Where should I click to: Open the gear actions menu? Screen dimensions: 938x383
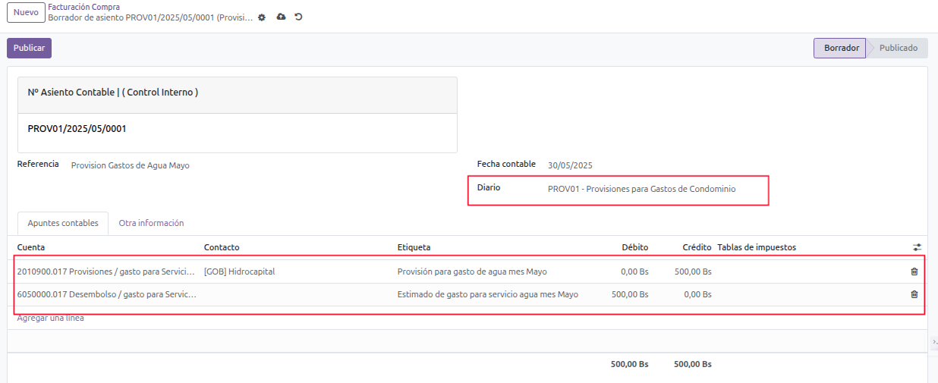pos(262,17)
